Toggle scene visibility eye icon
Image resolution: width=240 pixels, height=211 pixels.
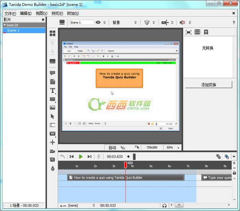98,22
